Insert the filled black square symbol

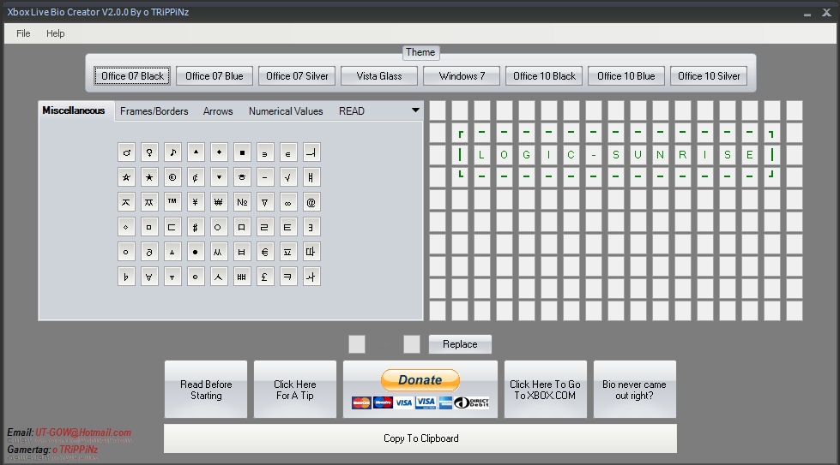tap(242, 152)
